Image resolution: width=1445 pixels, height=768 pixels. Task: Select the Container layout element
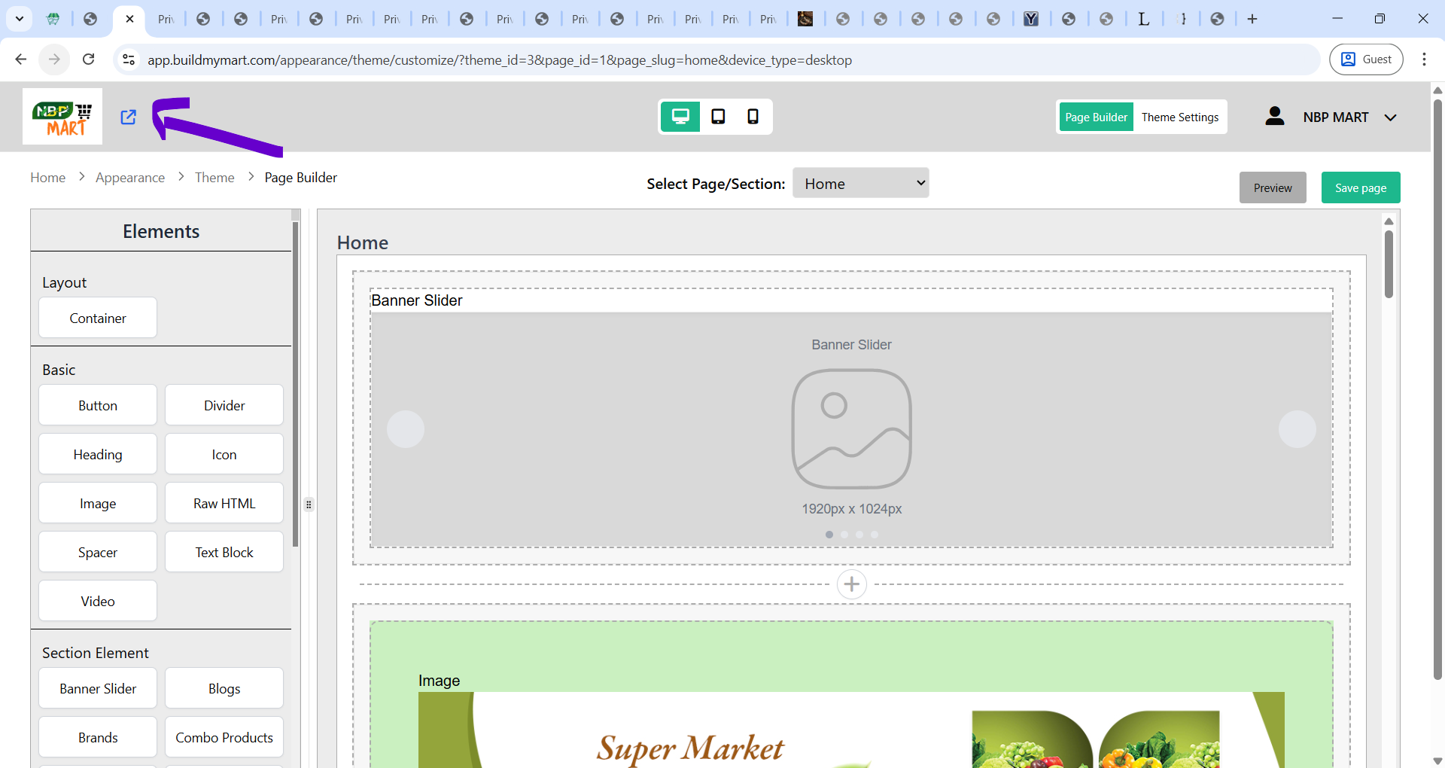tap(98, 318)
